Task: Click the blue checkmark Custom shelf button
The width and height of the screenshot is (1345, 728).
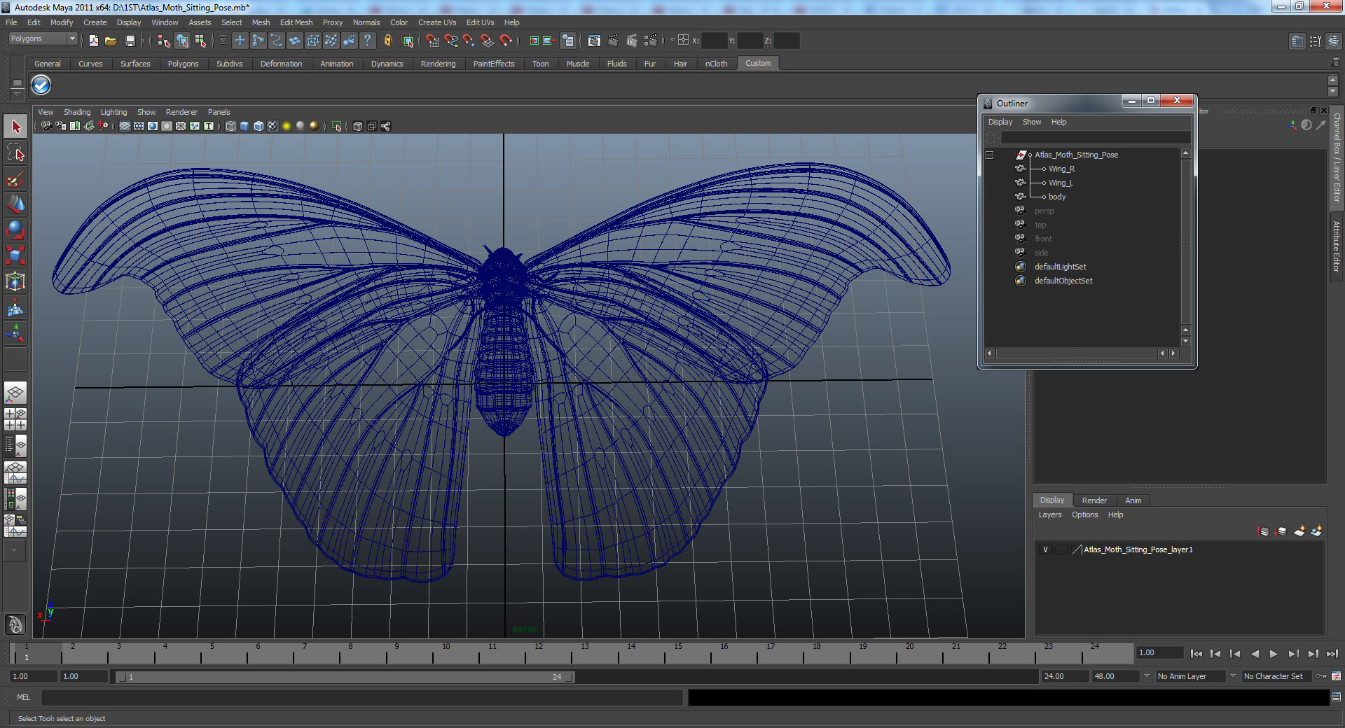Action: point(41,85)
